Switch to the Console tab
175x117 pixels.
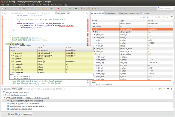6,89
